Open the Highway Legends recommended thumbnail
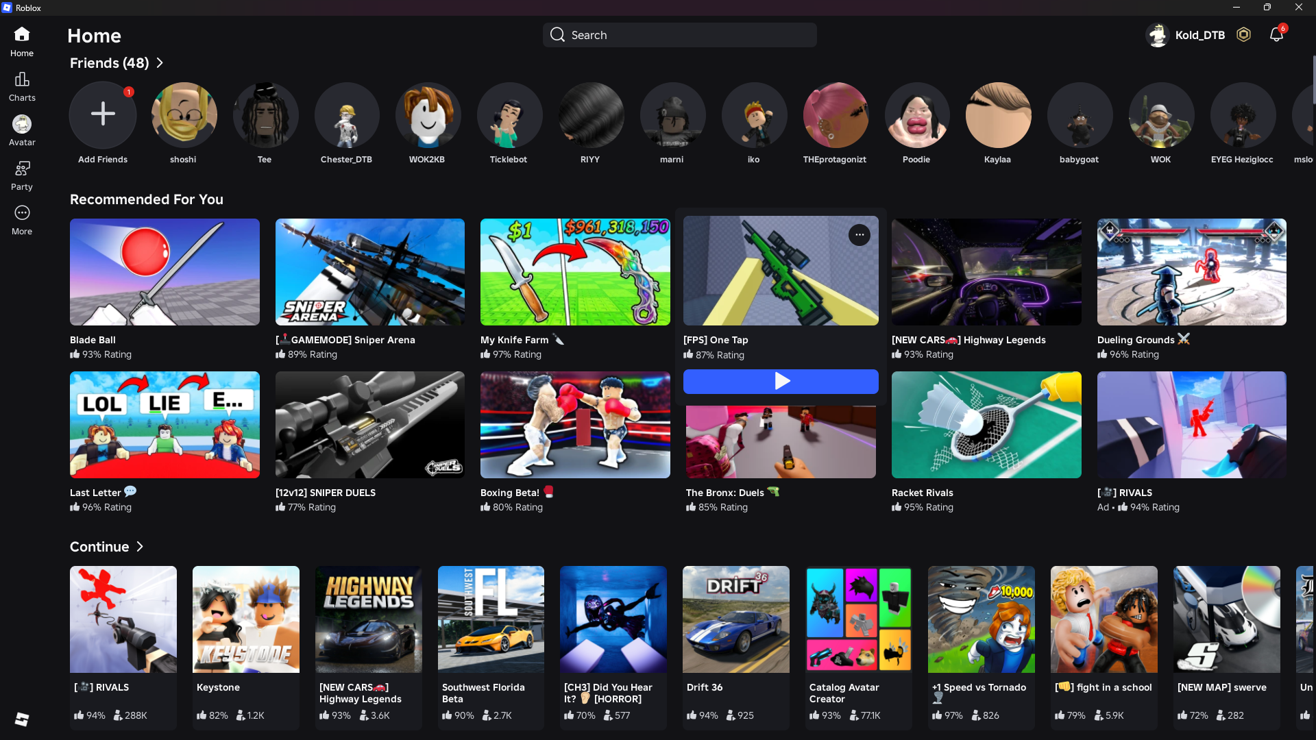This screenshot has height=740, width=1316. [x=986, y=272]
